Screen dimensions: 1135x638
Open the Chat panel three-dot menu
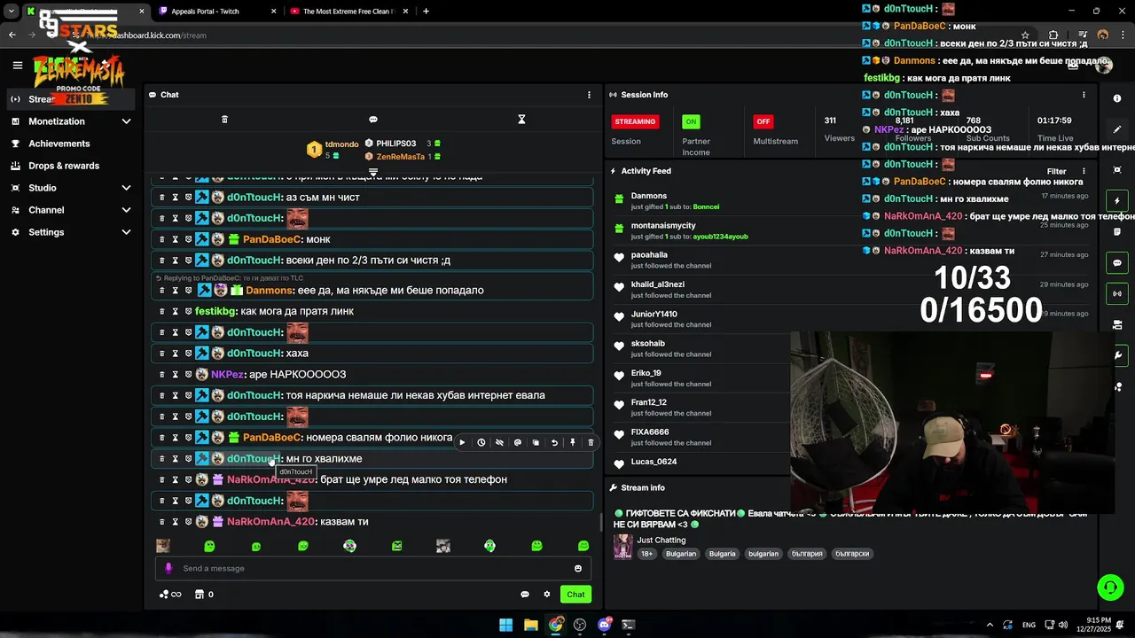coord(589,95)
